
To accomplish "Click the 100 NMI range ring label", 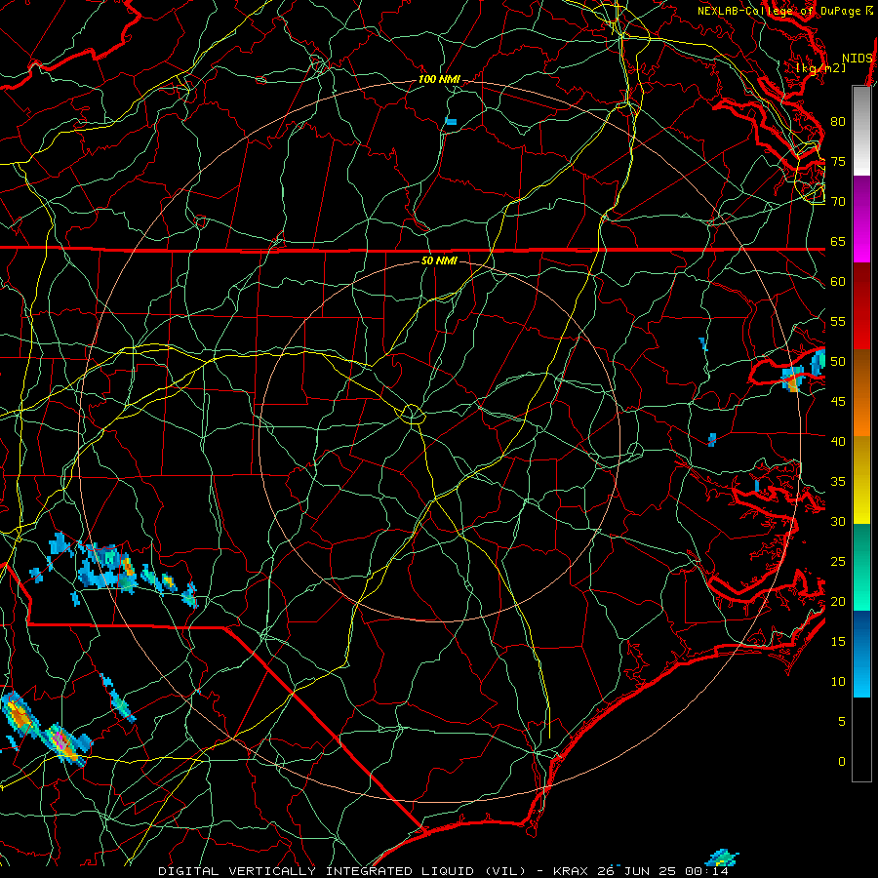I will pyautogui.click(x=439, y=80).
